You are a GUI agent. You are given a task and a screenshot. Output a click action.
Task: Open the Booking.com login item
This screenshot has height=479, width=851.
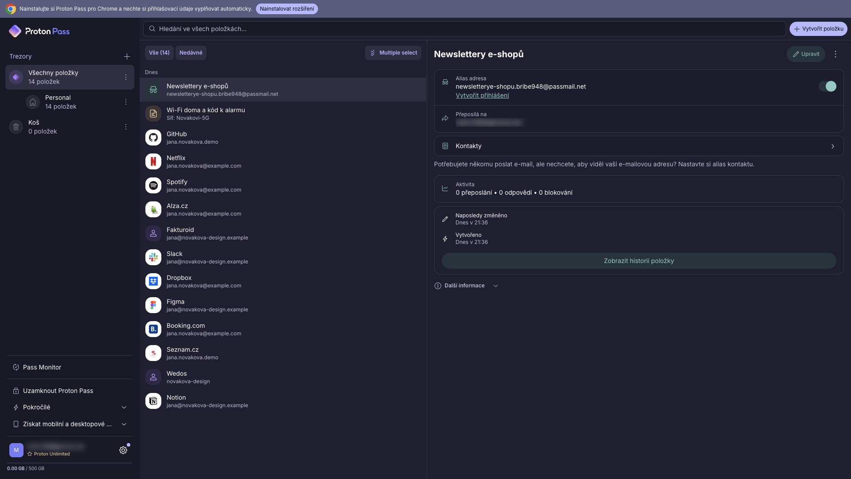click(283, 329)
